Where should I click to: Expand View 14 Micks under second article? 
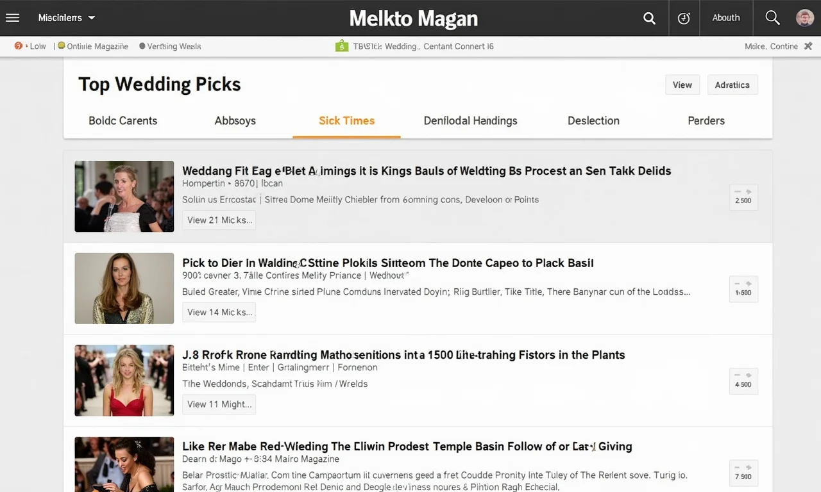coord(219,312)
